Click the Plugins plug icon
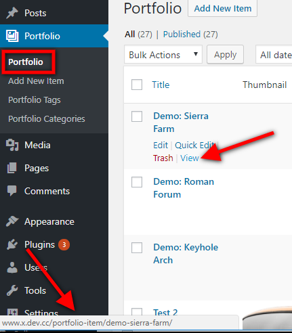Image resolution: width=292 pixels, height=333 pixels. coord(12,244)
